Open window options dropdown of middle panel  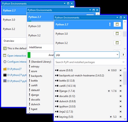click(90, 10)
